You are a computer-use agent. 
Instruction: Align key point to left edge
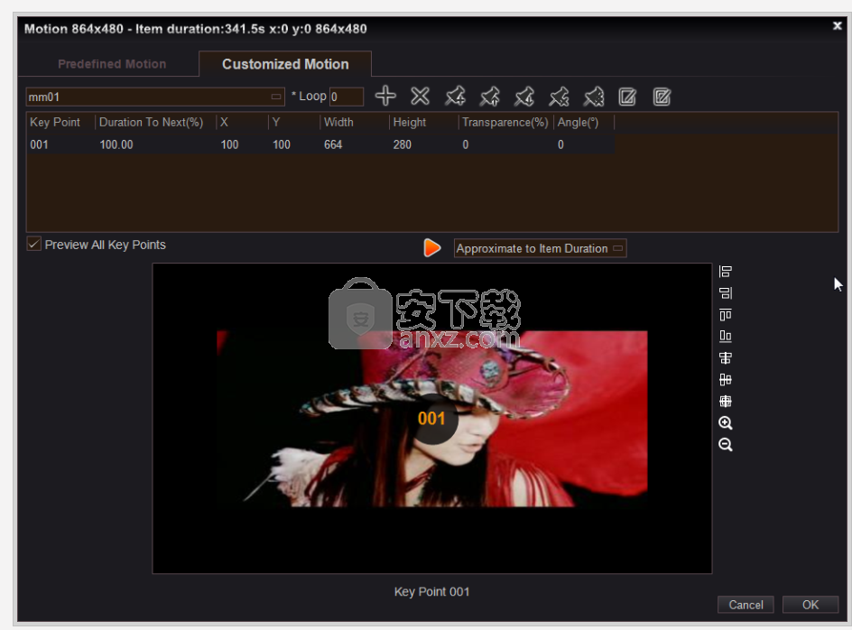(x=726, y=272)
